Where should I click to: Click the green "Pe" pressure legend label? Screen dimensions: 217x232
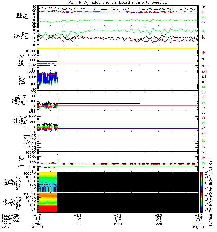[204, 163]
